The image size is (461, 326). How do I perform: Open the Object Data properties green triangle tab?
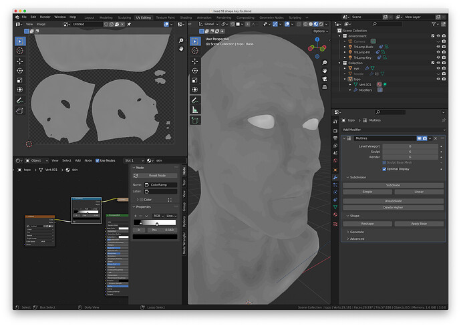335,207
